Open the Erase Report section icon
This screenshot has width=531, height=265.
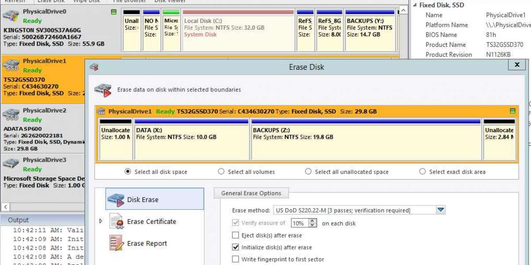click(116, 243)
